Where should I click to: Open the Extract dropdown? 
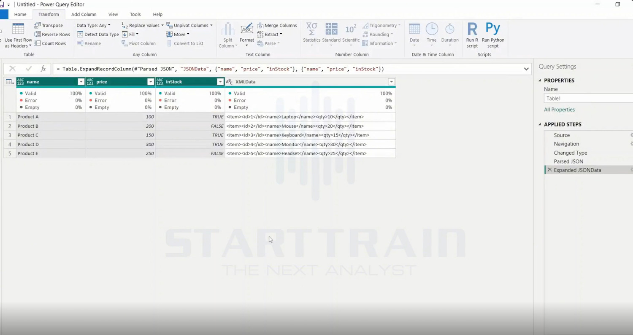270,35
